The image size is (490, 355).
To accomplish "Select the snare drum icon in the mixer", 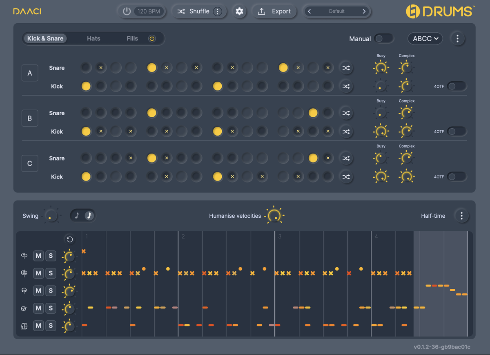I will point(24,308).
